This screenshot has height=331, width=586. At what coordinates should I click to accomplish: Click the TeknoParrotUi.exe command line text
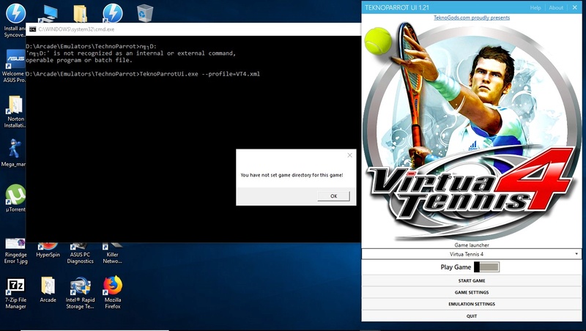pyautogui.click(x=199, y=74)
